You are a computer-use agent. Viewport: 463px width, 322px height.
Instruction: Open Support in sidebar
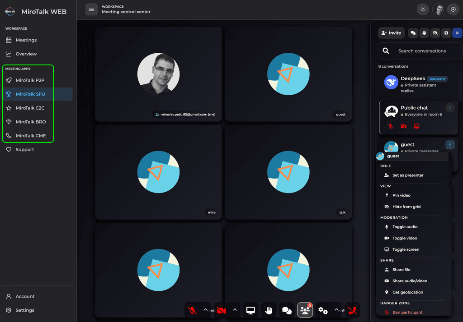pos(37,149)
